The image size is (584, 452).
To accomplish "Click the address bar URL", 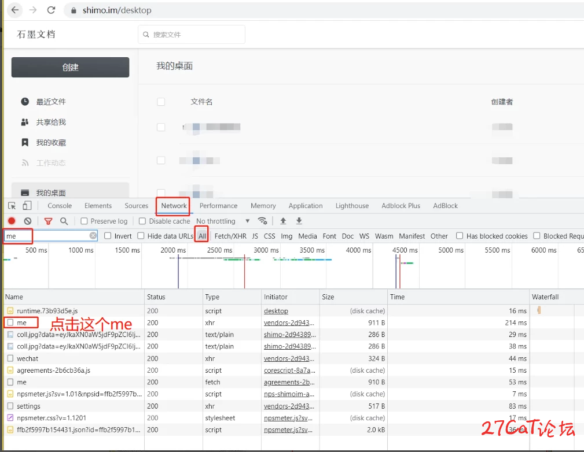I will [x=117, y=10].
